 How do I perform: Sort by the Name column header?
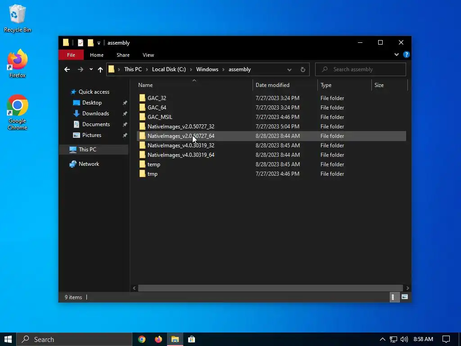(x=194, y=85)
